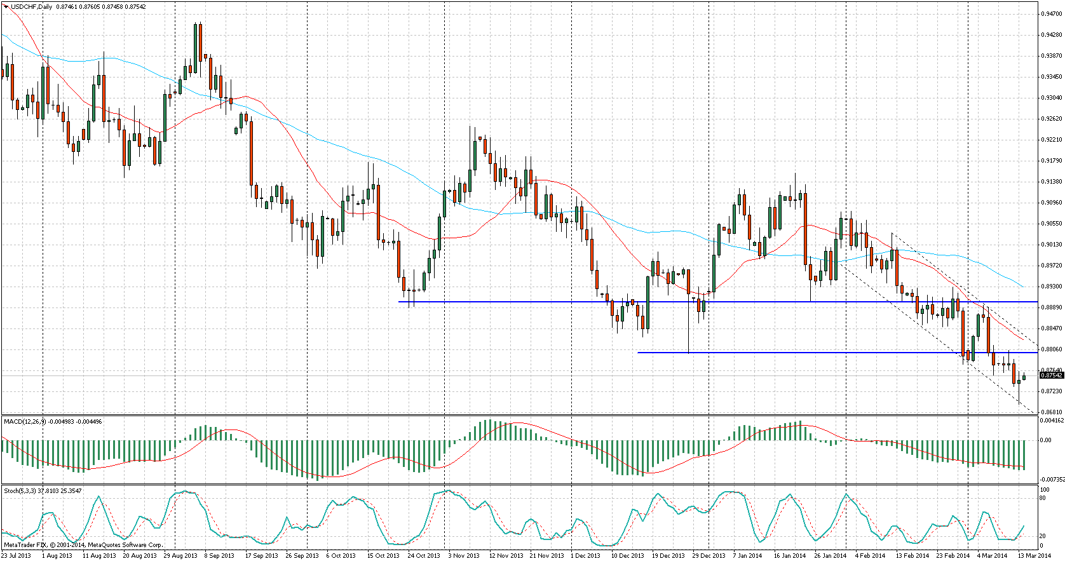Click the MACD 0.004162 scale label
This screenshot has height=561, width=1065.
click(x=1051, y=421)
